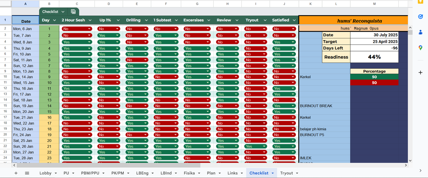Open the PK/PM tab options arrow

(128, 173)
